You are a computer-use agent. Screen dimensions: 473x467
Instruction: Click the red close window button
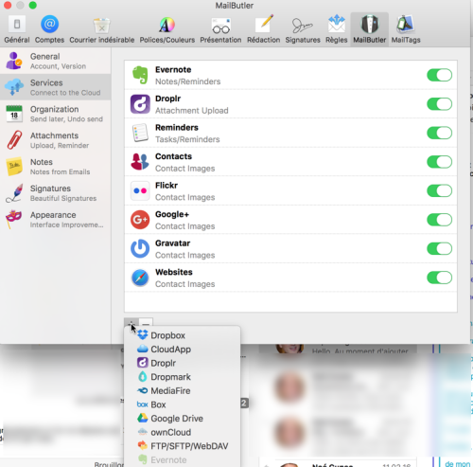(x=8, y=5)
